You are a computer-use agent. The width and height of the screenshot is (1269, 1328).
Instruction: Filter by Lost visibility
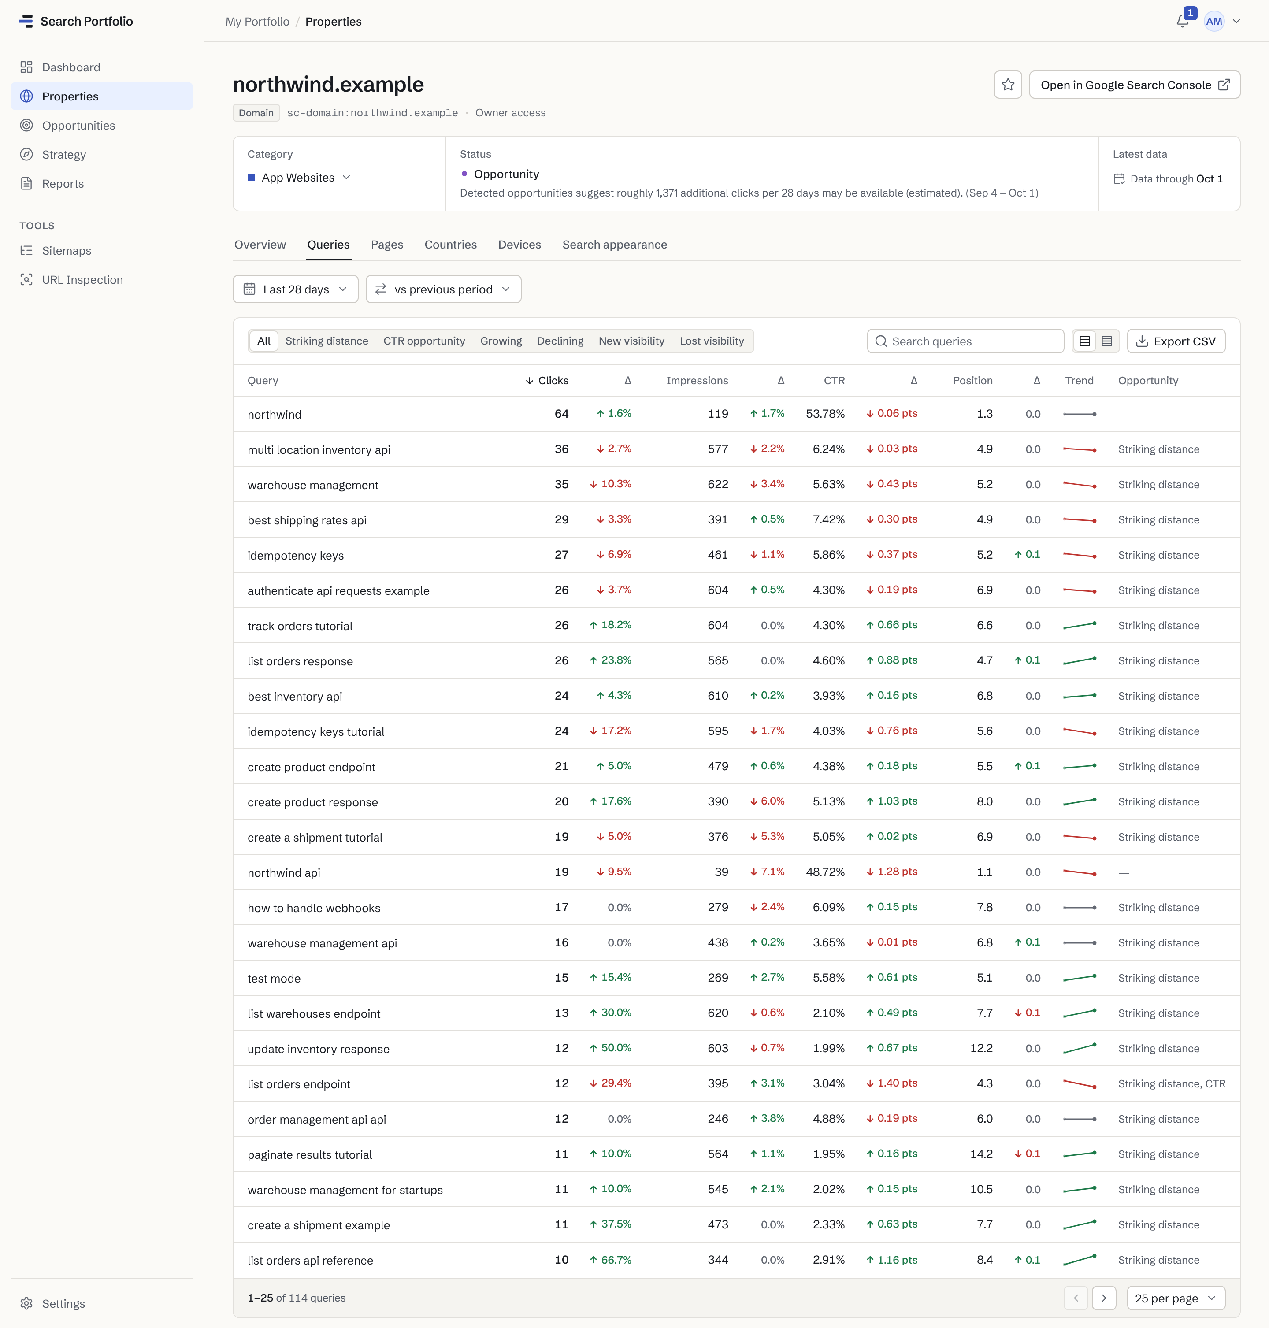[x=712, y=341]
